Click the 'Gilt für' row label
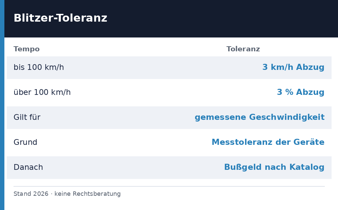Image resolution: width=338 pixels, height=210 pixels. point(27,117)
